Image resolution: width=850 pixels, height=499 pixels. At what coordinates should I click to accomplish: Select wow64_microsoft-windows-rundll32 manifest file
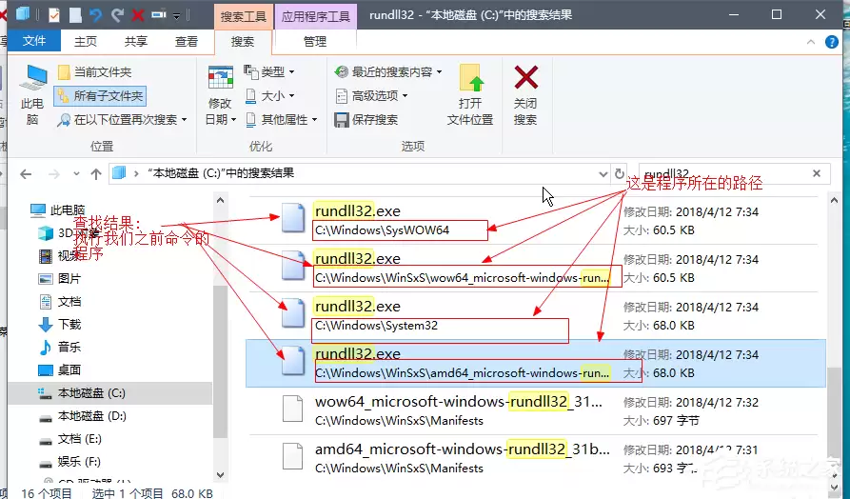536,411
